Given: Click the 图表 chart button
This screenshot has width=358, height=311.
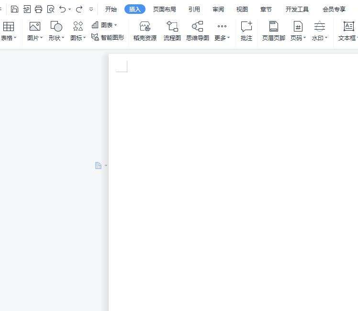Looking at the screenshot, I should 102,25.
